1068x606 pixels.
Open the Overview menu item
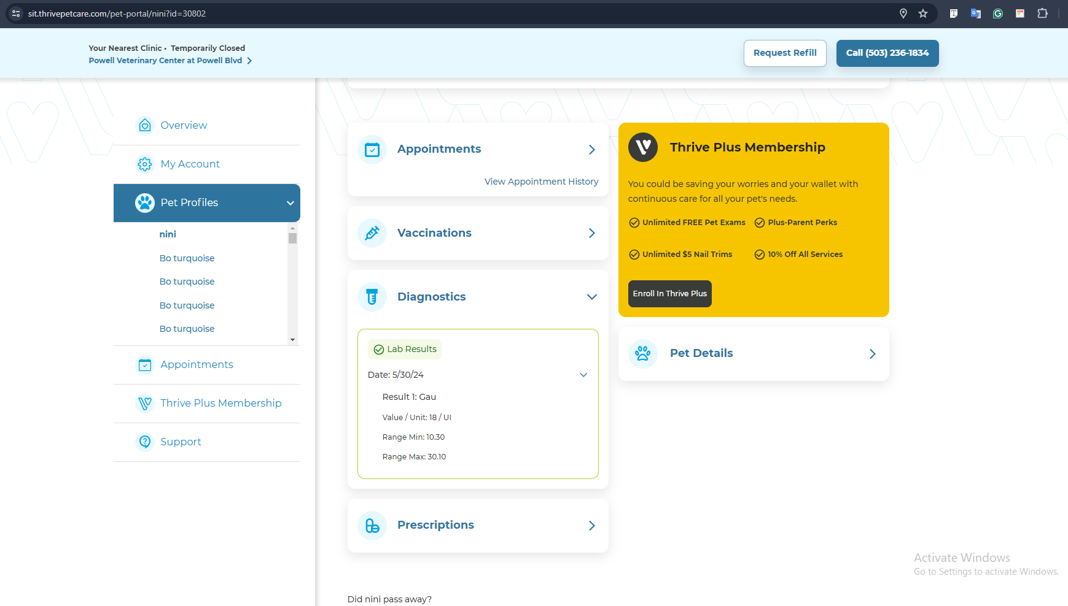pos(207,125)
